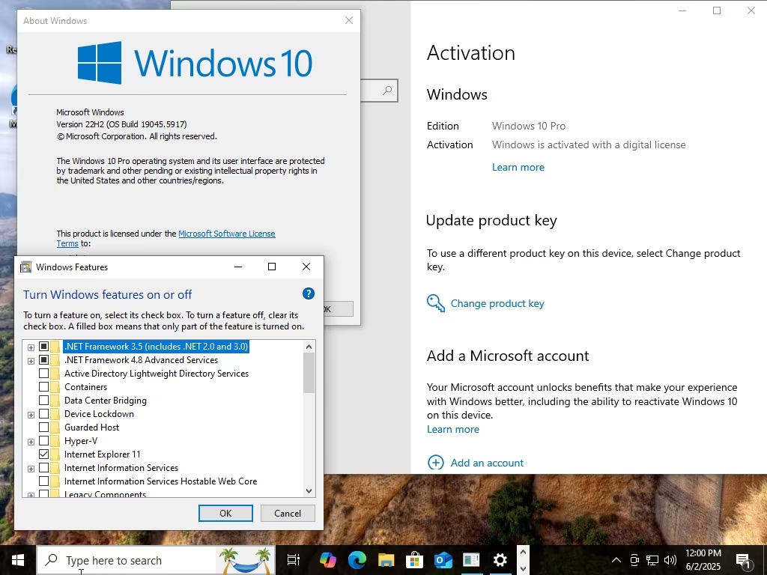
Task: Click the features list scrollbar thumb
Action: 309,373
